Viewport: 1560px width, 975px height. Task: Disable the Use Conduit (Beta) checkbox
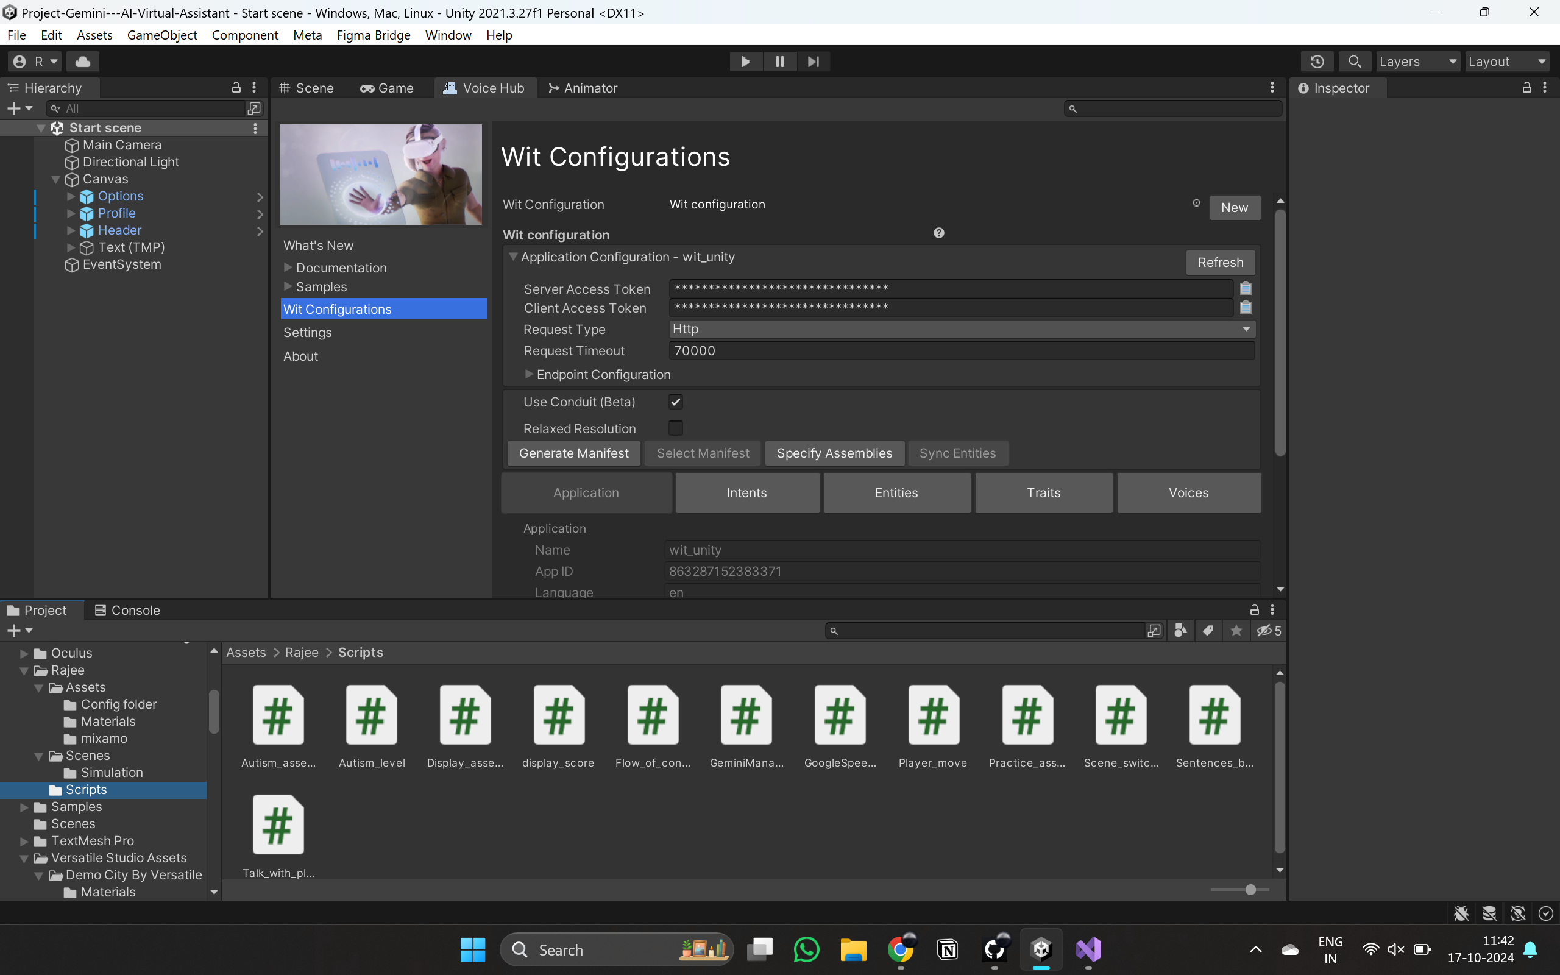click(x=675, y=401)
